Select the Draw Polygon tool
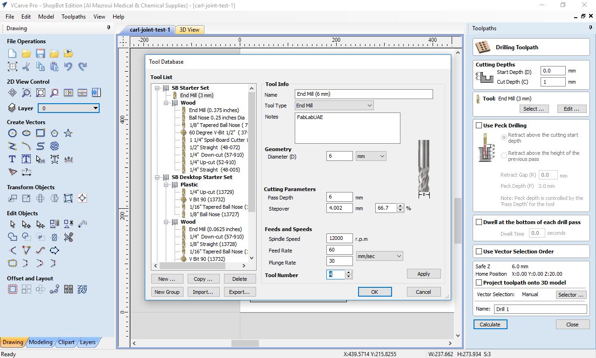 [x=54, y=133]
